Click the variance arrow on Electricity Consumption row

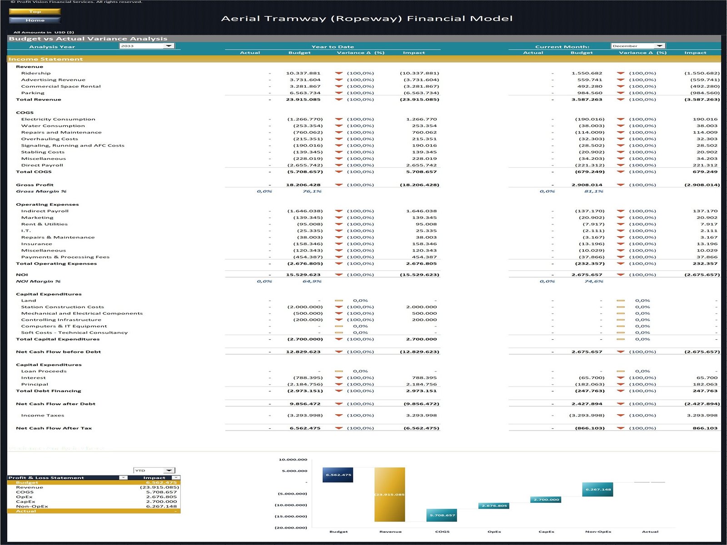pyautogui.click(x=339, y=119)
